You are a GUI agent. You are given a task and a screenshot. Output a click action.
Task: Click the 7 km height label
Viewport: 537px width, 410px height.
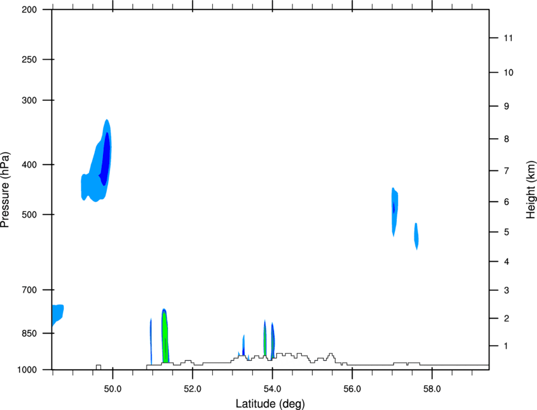click(506, 170)
